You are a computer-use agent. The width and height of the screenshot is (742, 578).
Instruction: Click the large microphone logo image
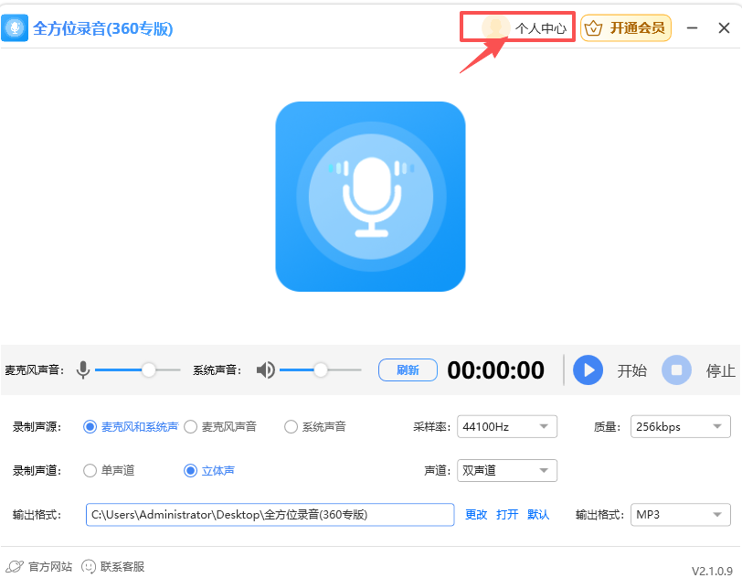coord(371,197)
